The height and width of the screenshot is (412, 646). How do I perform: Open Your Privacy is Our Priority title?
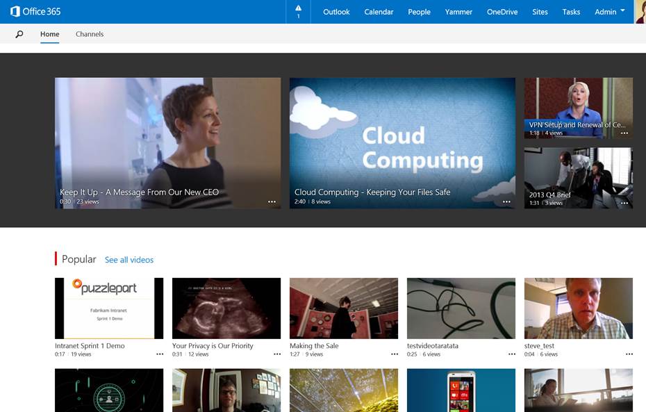(x=213, y=346)
